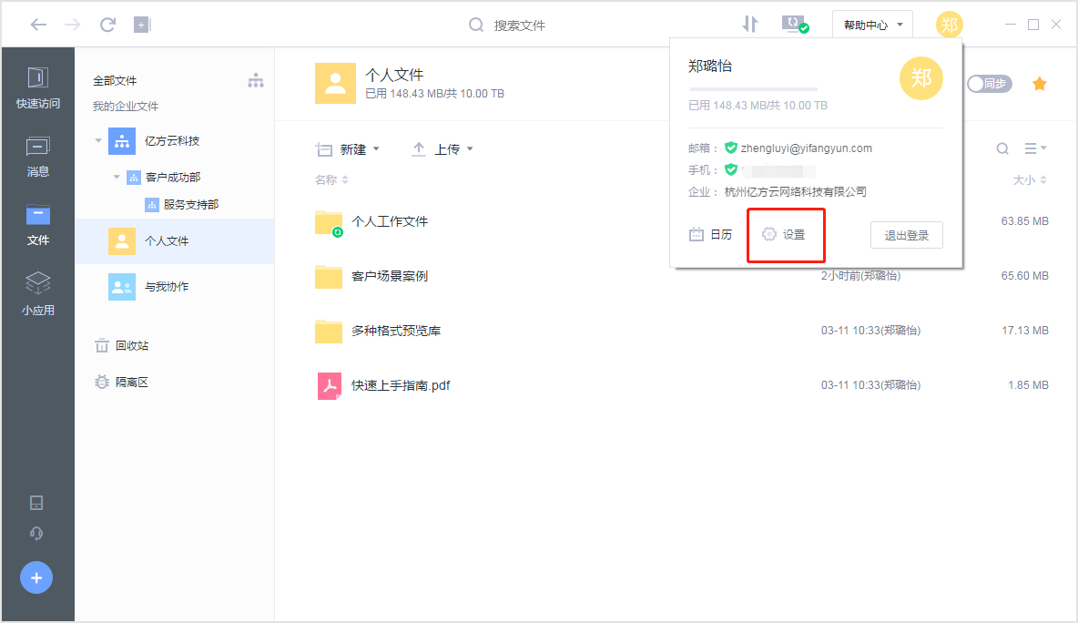Click the blue plus button in sidebar
This screenshot has height=623, width=1078.
tap(36, 577)
